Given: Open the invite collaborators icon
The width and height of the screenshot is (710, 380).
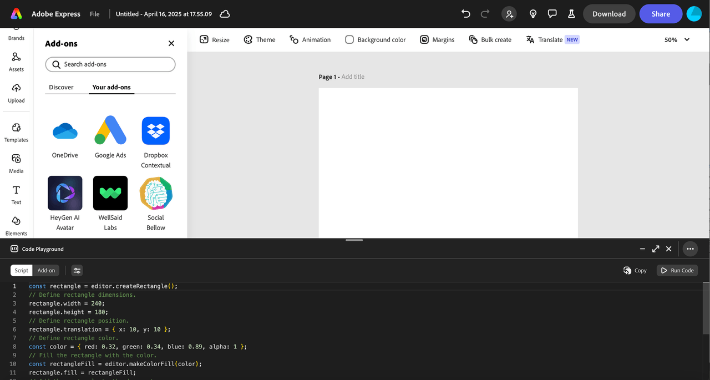Looking at the screenshot, I should [x=509, y=14].
